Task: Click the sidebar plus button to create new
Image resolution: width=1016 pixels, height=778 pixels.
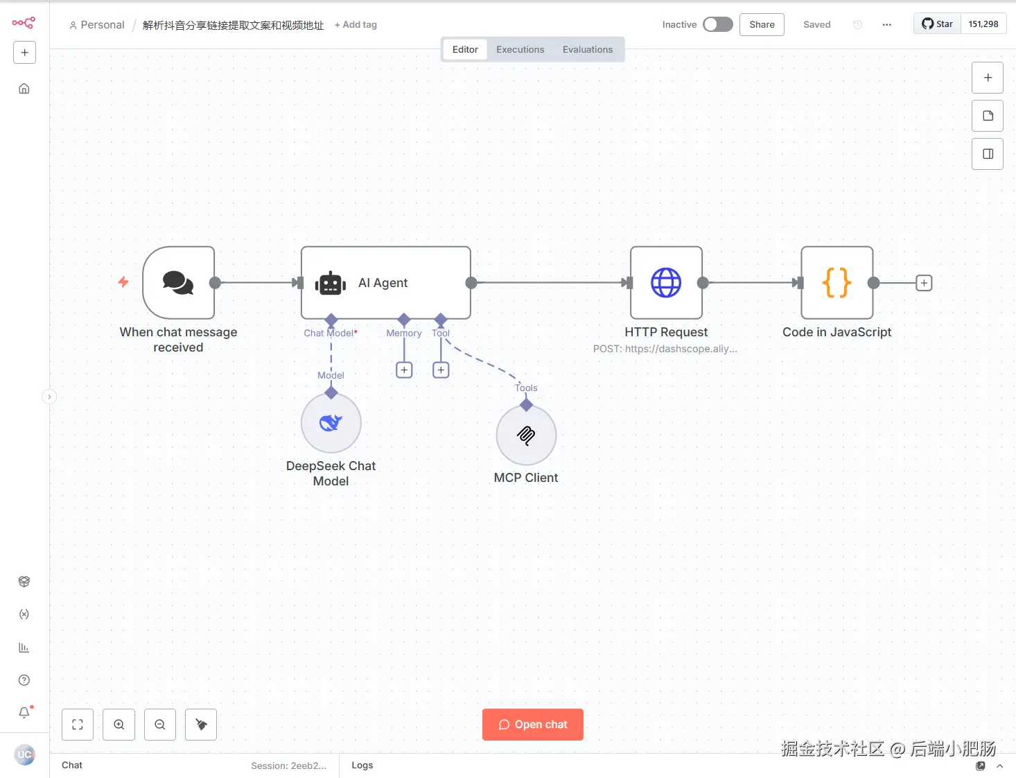Action: [24, 53]
